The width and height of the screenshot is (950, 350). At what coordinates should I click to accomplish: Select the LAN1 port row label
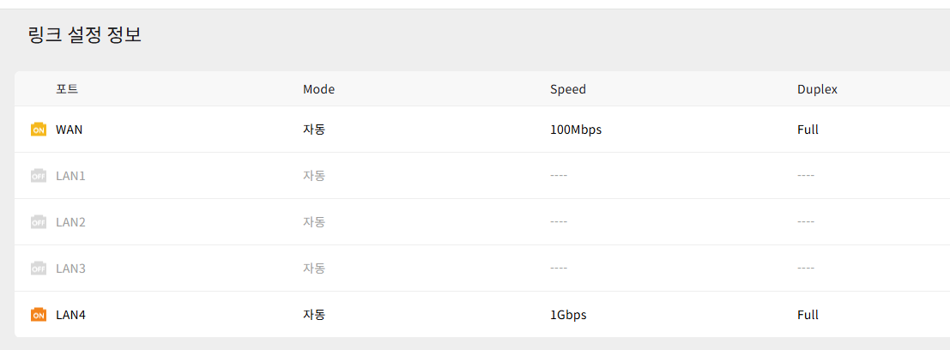coord(70,176)
